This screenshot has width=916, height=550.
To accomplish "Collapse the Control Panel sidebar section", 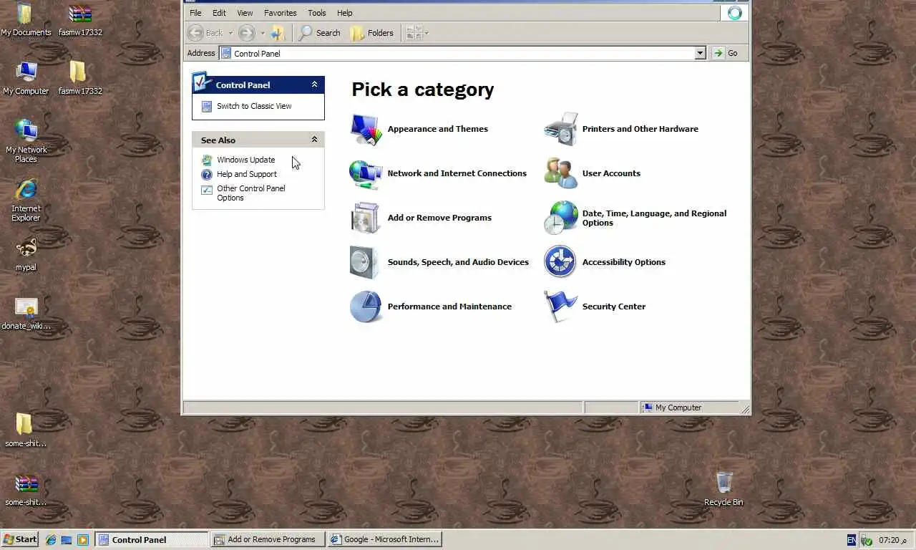I will [314, 85].
